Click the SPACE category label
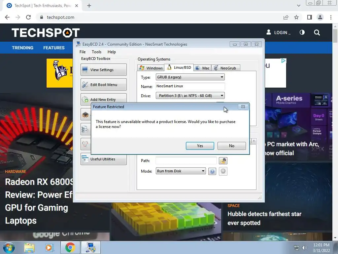The image size is (338, 254). click(x=233, y=206)
